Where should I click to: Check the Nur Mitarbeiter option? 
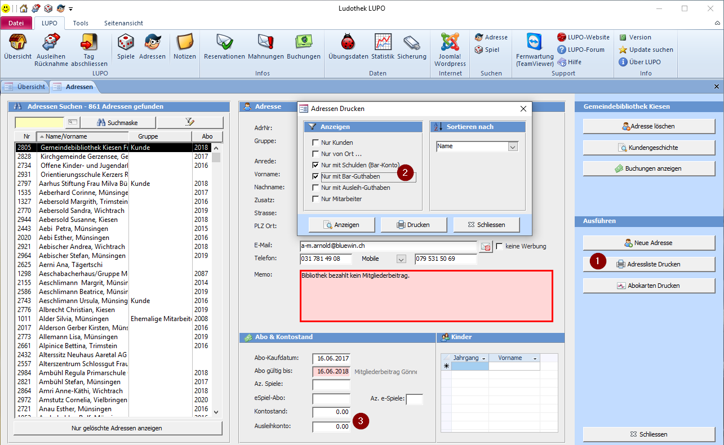click(316, 199)
